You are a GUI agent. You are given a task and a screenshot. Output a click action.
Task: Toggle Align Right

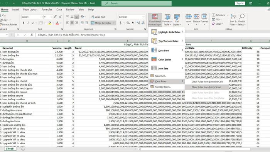(x=77, y=23)
